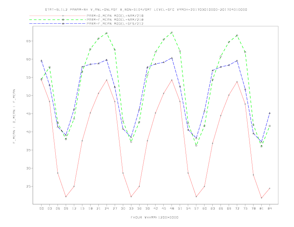
Task: Click green NAM circle marker at hour 72 peak
Action: tap(237, 35)
